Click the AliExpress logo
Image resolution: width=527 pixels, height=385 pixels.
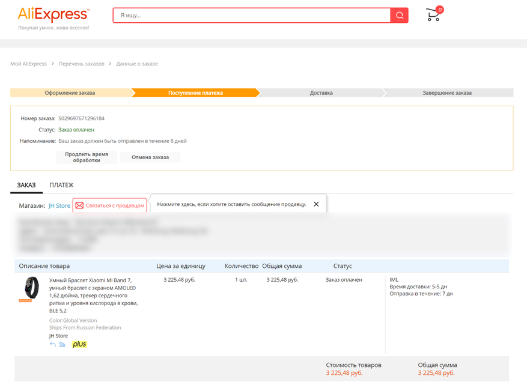coord(53,14)
